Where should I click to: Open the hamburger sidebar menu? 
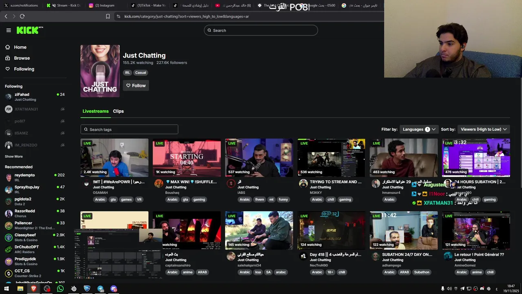click(x=9, y=30)
